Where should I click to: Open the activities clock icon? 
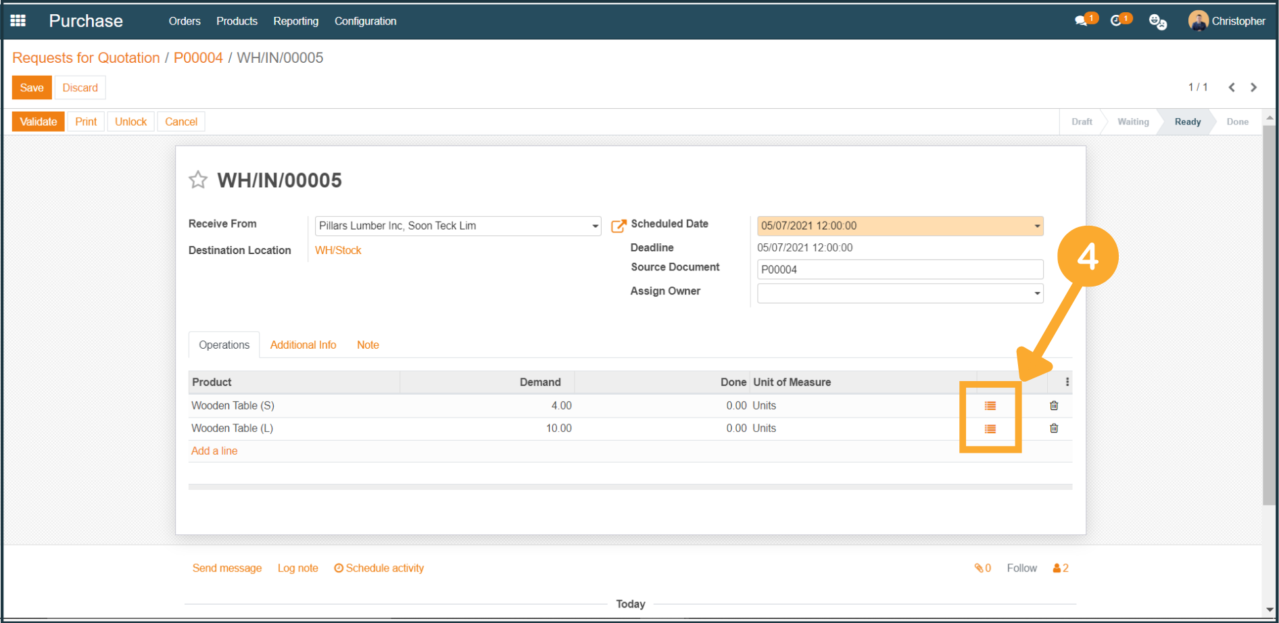click(x=1117, y=21)
